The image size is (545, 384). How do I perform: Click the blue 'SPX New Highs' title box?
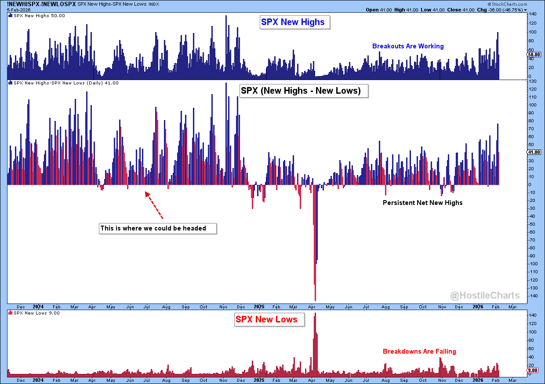tap(293, 22)
